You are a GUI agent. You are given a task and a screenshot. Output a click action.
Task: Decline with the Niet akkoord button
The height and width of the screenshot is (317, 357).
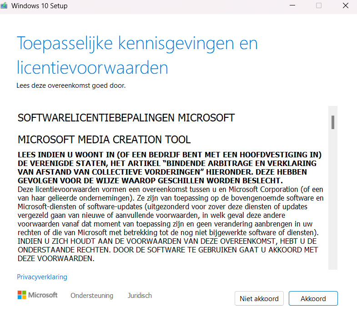click(259, 298)
